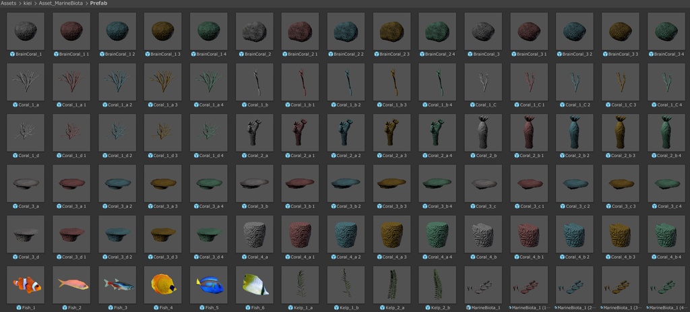Pick the green plate Coral_3_a 4 thumbnail

209,183
